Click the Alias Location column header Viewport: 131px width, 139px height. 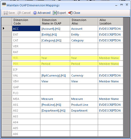111,22
